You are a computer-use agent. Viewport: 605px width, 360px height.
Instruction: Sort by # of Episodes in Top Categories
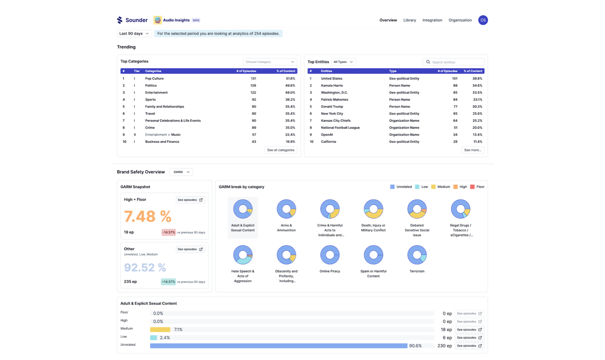[x=246, y=71]
